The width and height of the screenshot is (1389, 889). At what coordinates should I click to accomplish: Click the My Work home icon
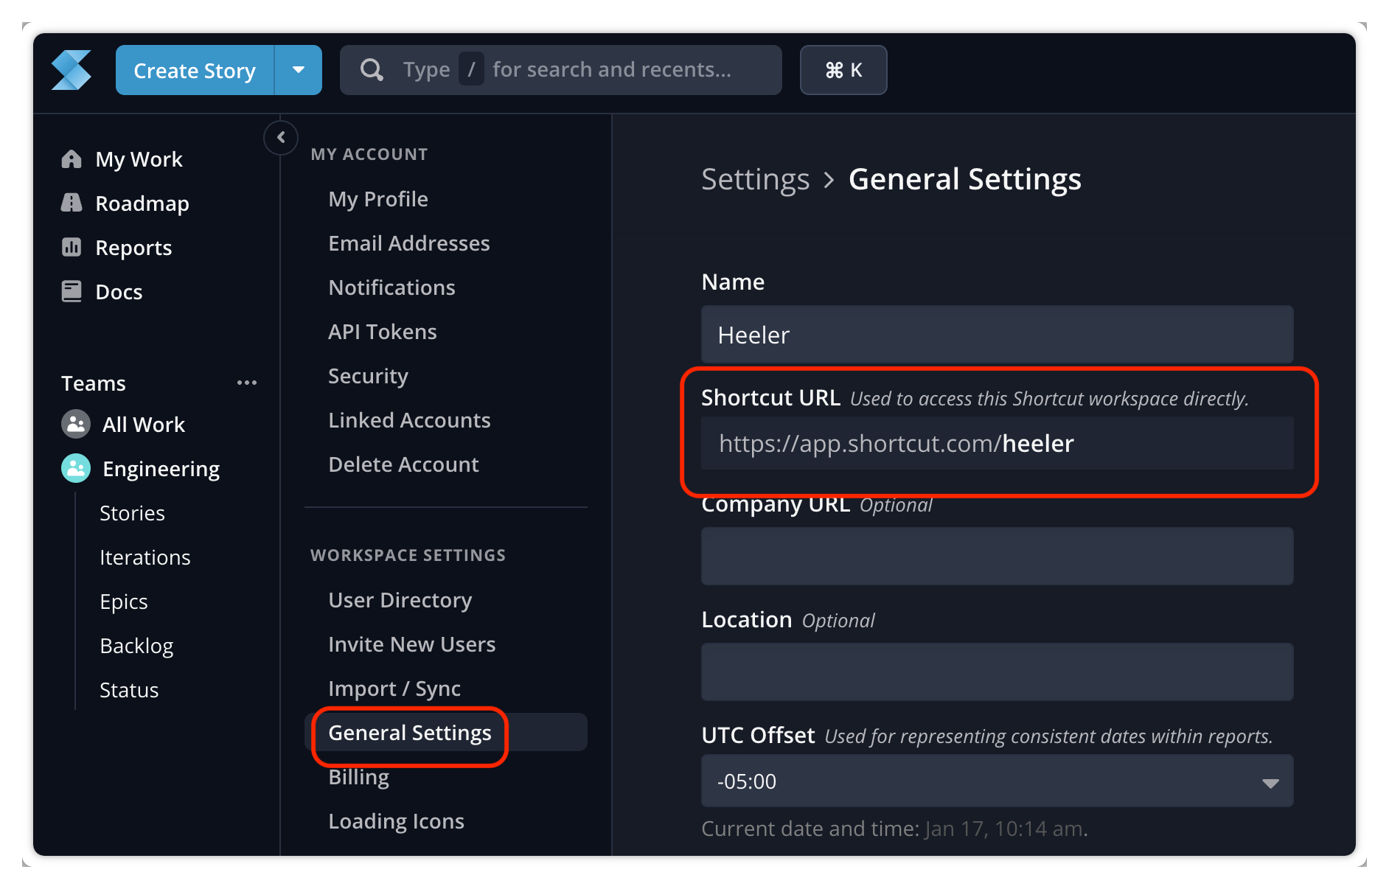tap(72, 159)
